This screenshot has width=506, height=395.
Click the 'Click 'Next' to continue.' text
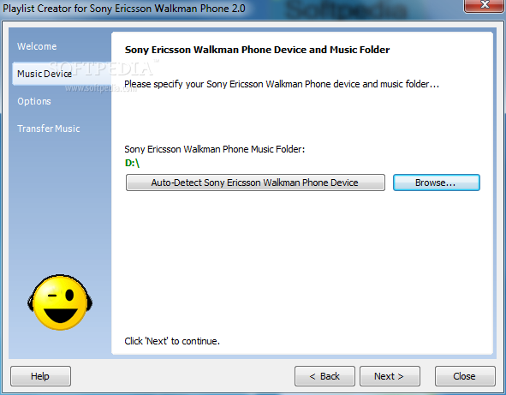coord(172,341)
